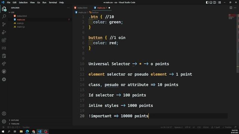Click UTF-8 encoding in the status bar
The height and width of the screenshot is (134, 239).
[187, 127]
